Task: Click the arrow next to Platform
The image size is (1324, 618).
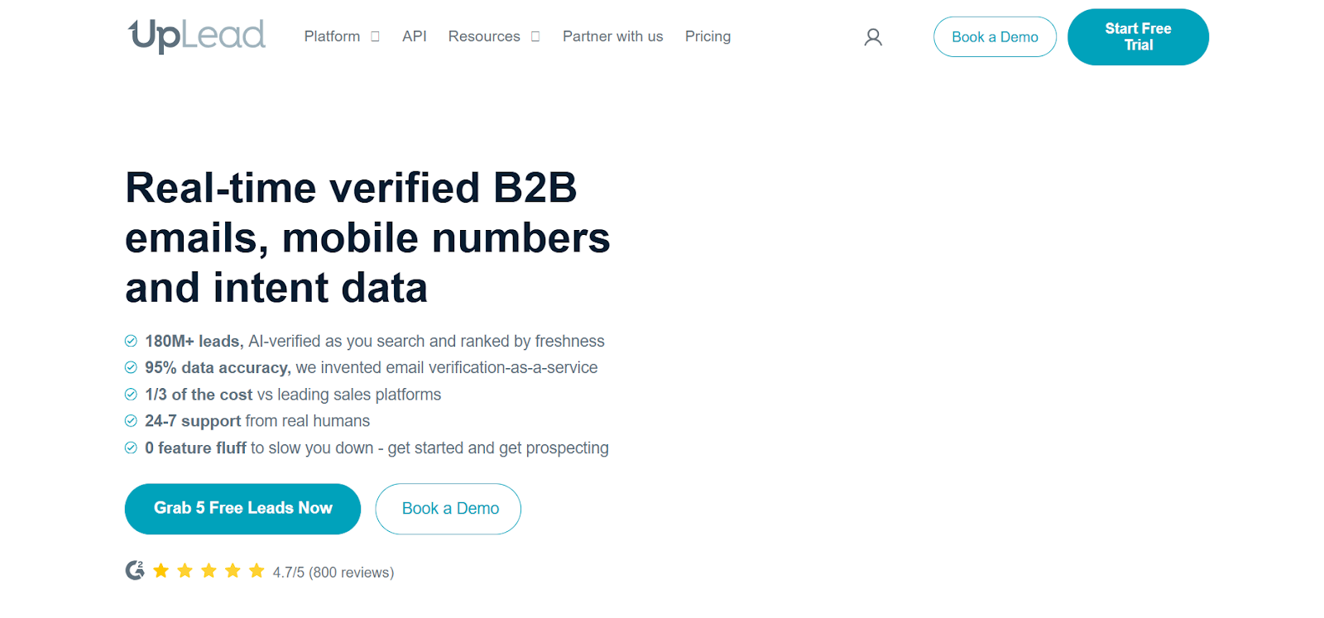Action: pos(375,36)
